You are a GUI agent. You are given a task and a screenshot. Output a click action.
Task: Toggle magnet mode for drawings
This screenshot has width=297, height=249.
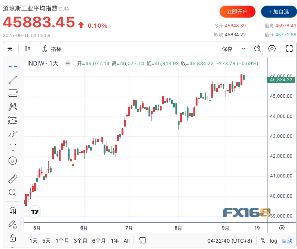[13, 210]
